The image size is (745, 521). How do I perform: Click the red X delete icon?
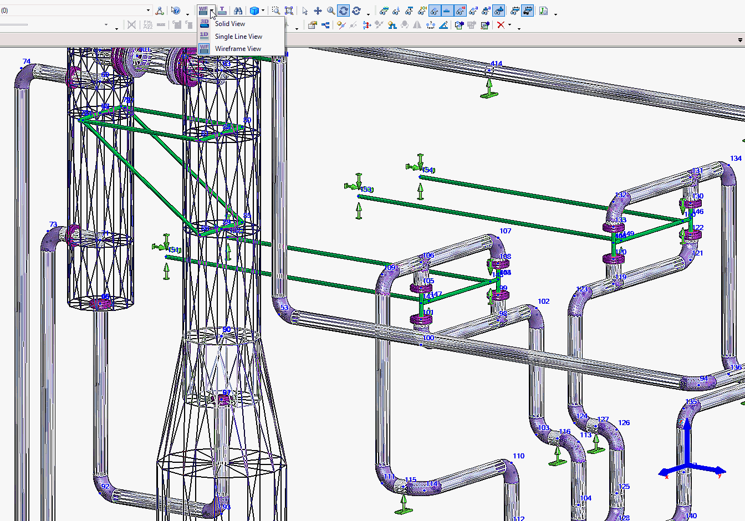coord(501,25)
